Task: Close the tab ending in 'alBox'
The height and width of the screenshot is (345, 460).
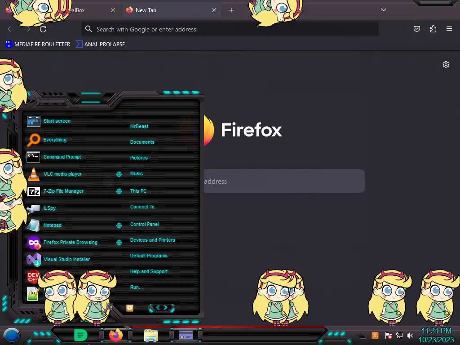Action: point(113,10)
